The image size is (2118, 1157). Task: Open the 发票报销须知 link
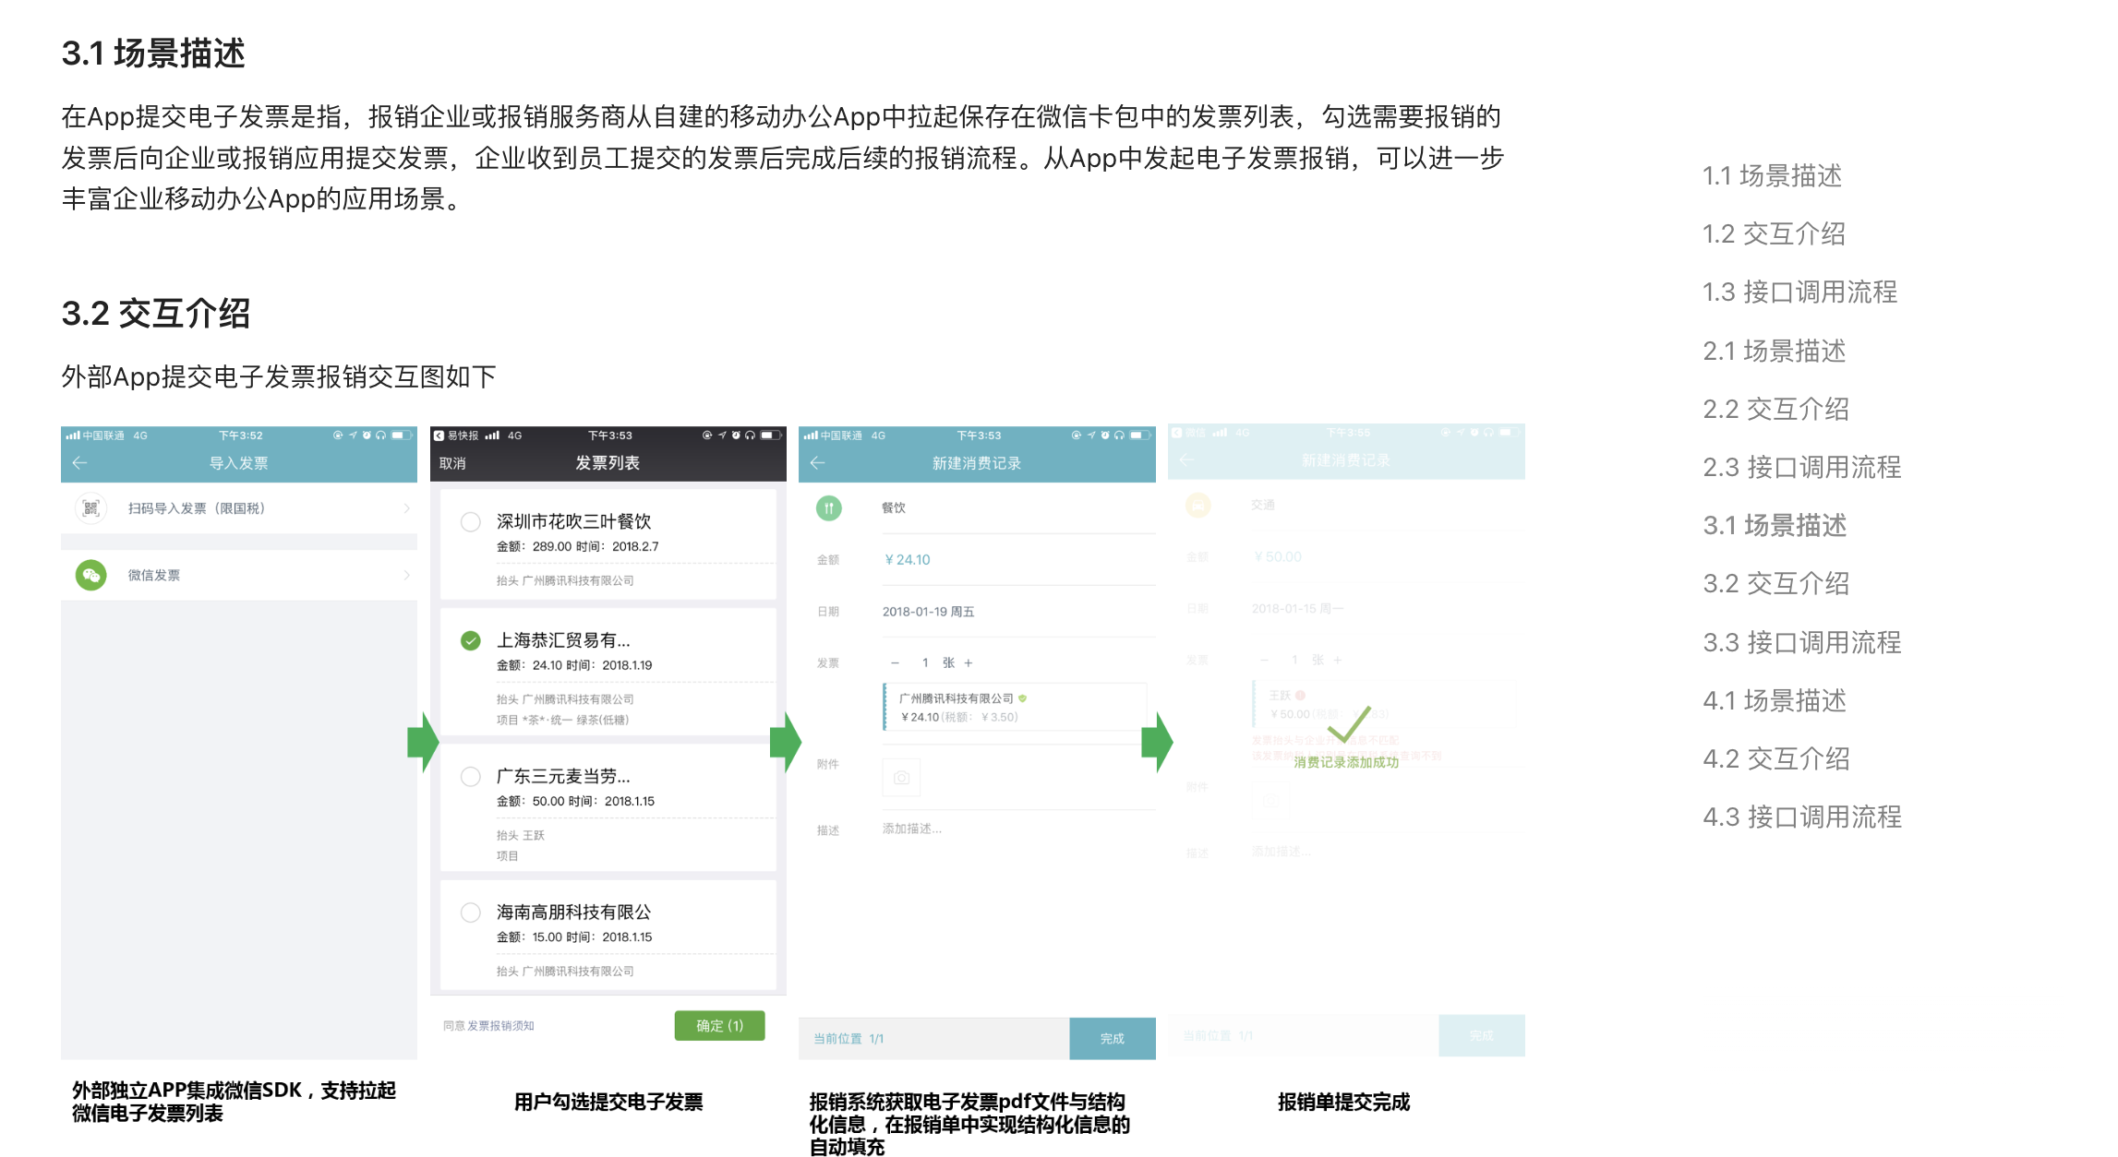click(500, 1026)
